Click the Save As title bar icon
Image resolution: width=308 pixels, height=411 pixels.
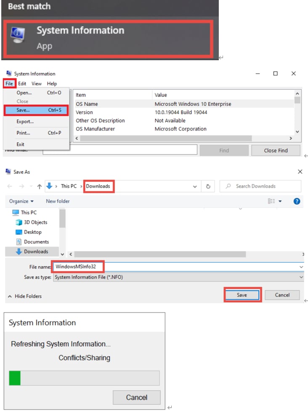pyautogui.click(x=8, y=172)
